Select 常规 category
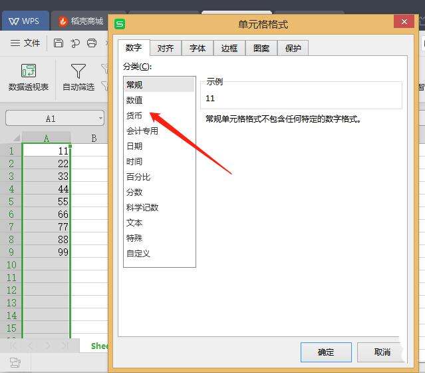The image size is (425, 373). (x=160, y=85)
